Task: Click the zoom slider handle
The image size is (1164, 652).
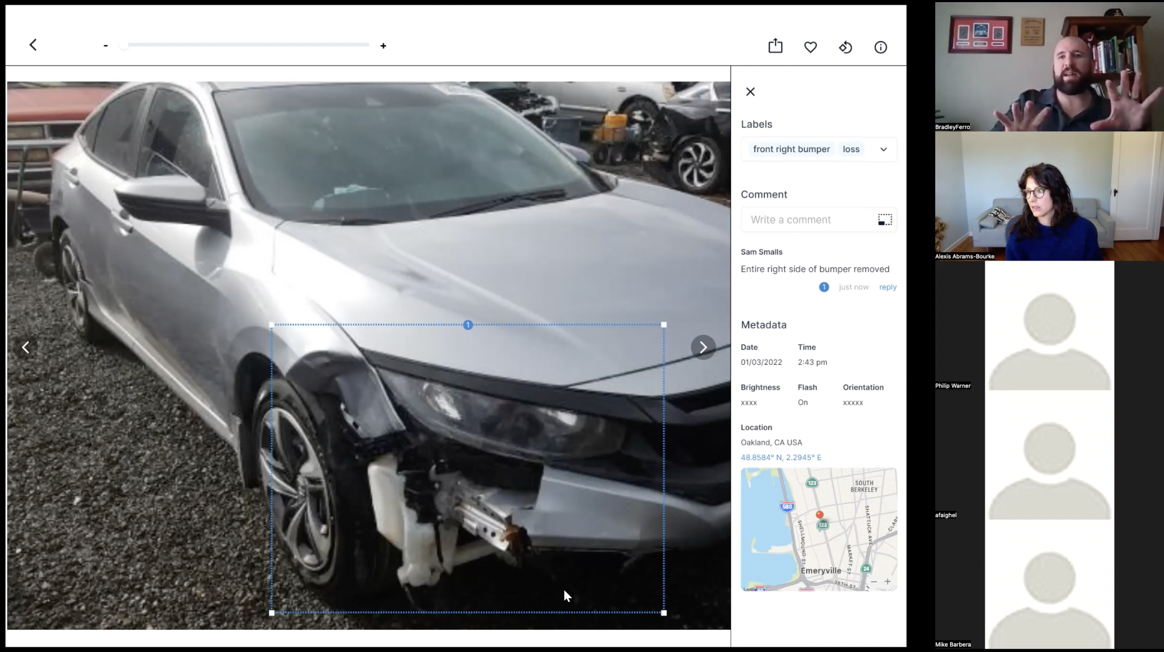Action: pos(123,45)
